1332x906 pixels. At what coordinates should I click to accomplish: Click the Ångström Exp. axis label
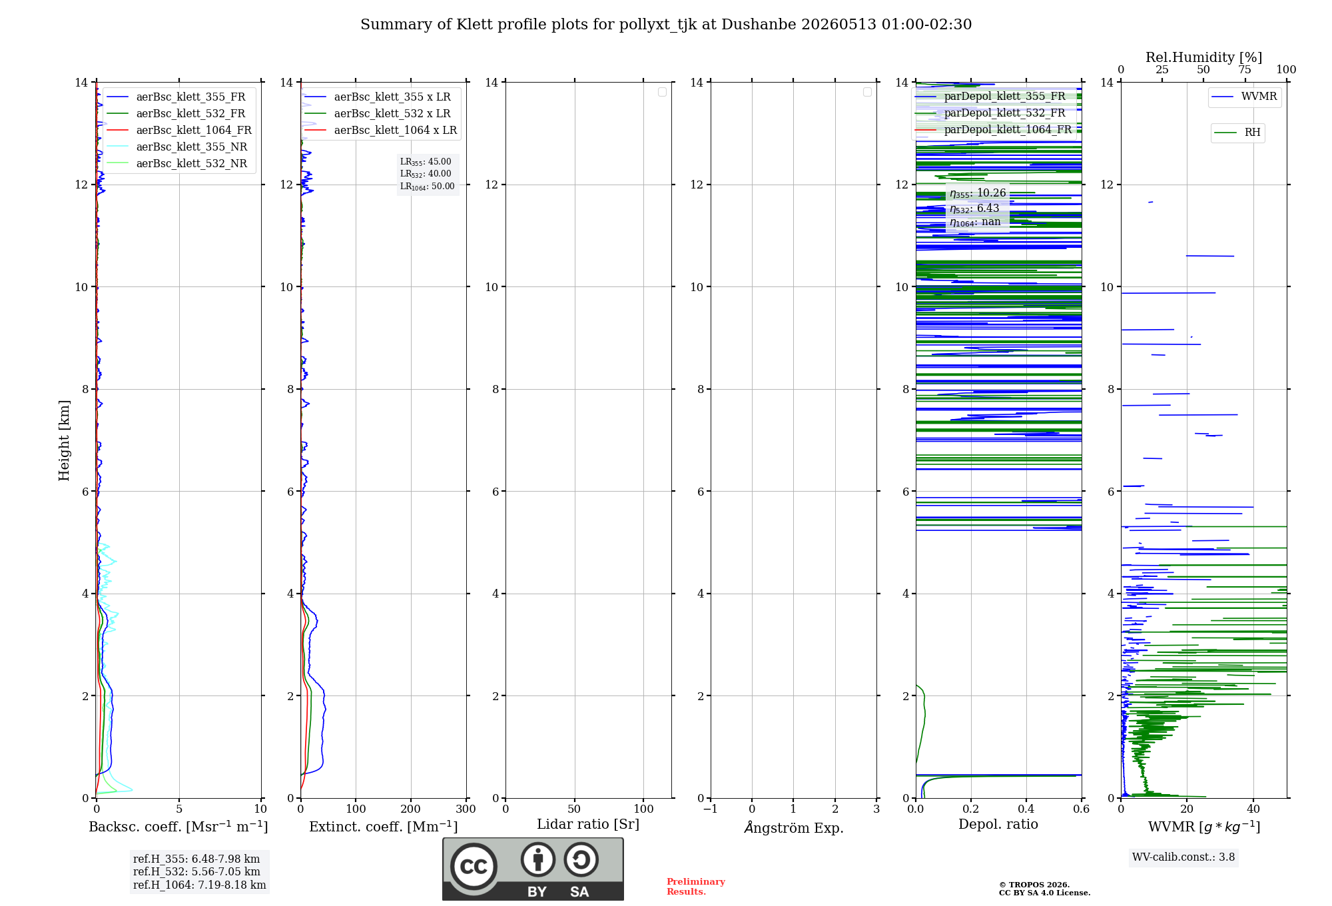coord(794,827)
